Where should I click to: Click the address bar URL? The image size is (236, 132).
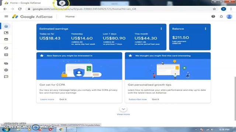(84, 9)
